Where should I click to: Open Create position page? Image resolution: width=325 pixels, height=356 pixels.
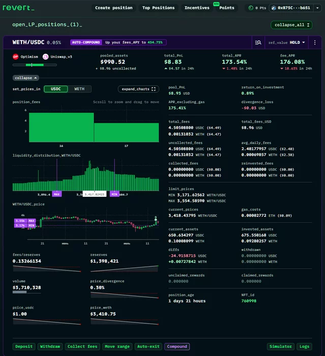pyautogui.click(x=113, y=8)
